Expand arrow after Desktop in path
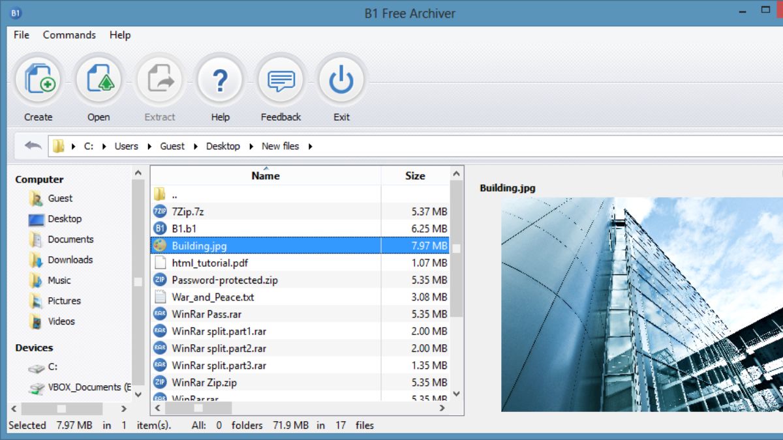 click(251, 146)
